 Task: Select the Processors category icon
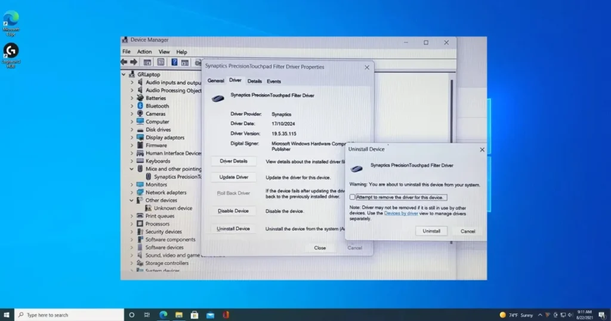(x=140, y=224)
